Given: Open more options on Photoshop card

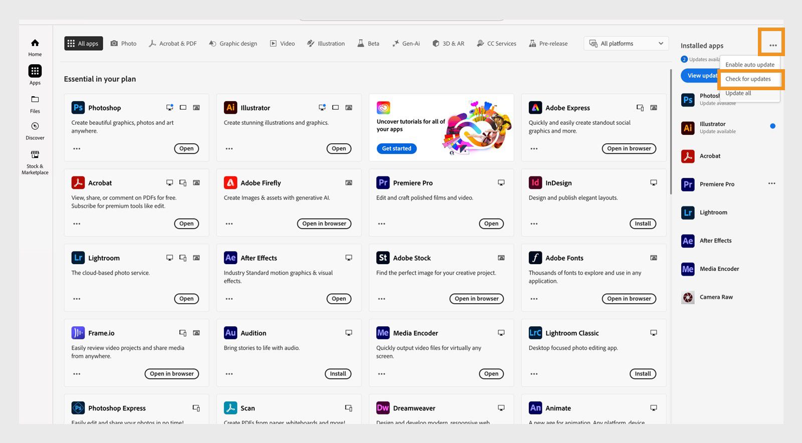Looking at the screenshot, I should [77, 149].
